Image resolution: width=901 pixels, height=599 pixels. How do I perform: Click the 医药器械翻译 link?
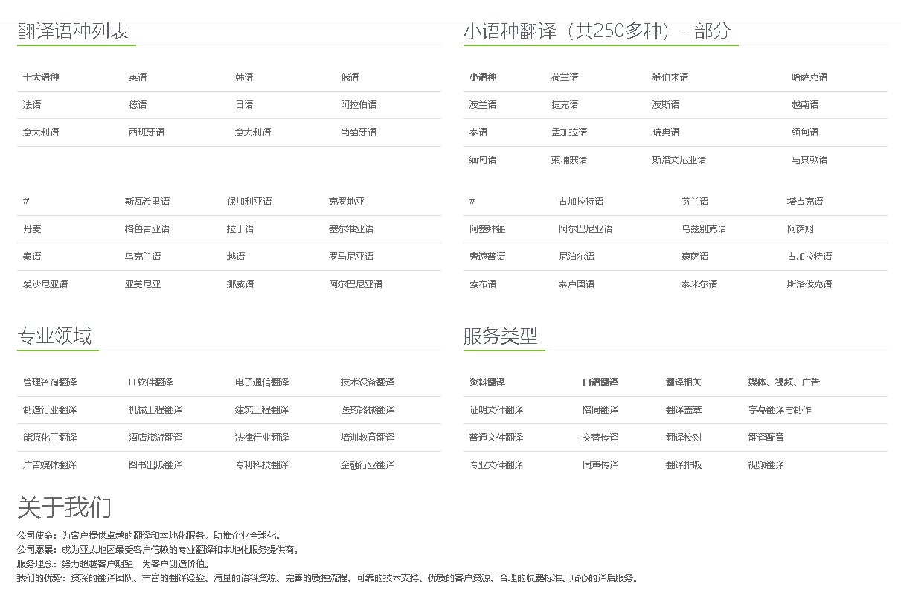pos(368,410)
